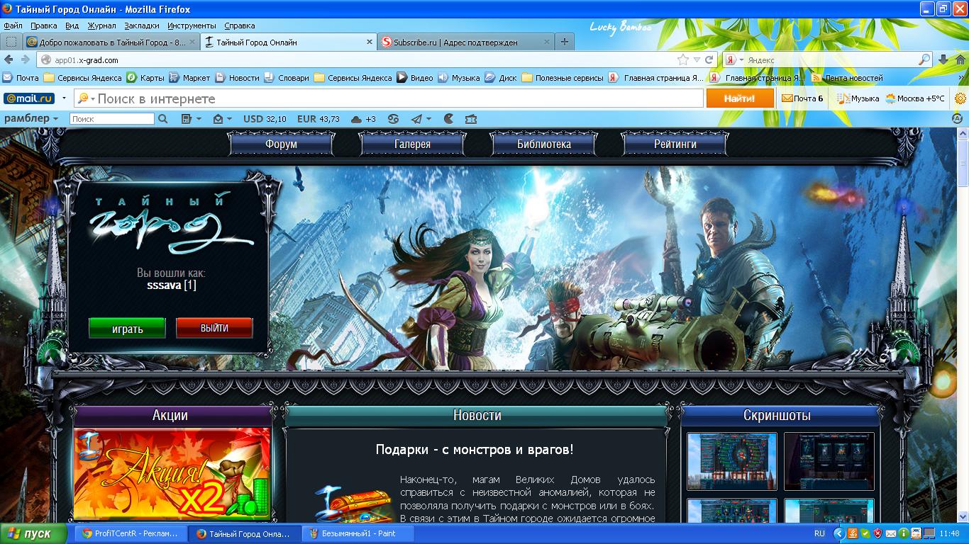Open the Библиотека section
969x544 pixels.
pos(543,144)
